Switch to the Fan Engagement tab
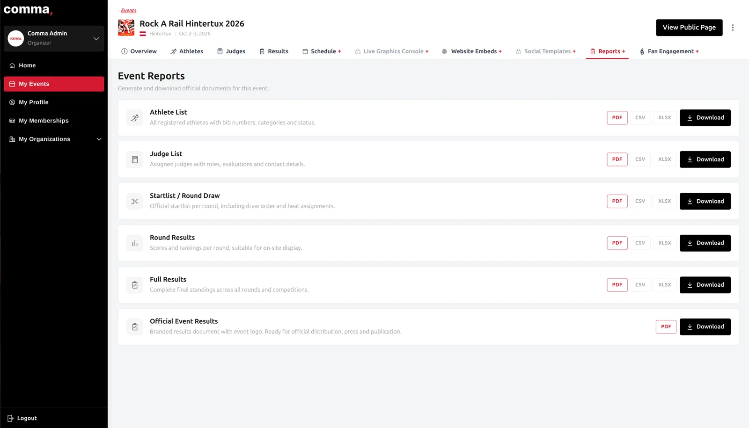Viewport: 749px width, 428px height. [x=669, y=51]
